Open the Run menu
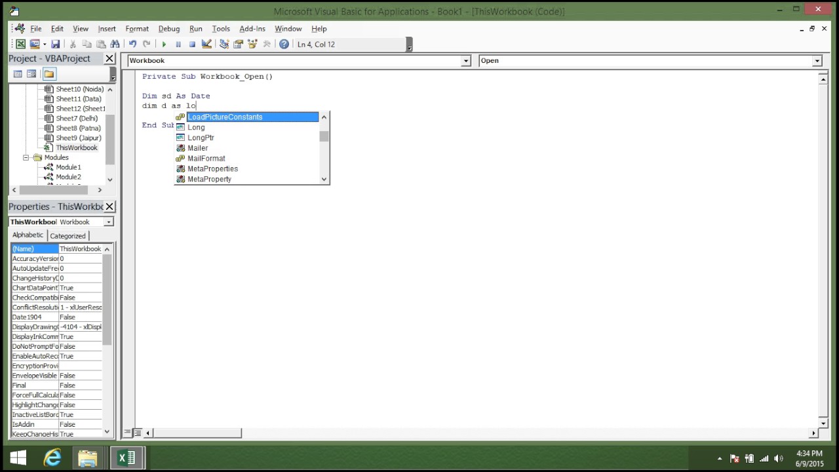 196,29
